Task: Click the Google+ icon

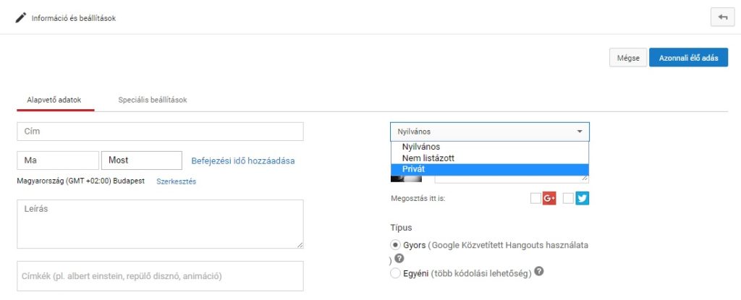Action: [549, 198]
